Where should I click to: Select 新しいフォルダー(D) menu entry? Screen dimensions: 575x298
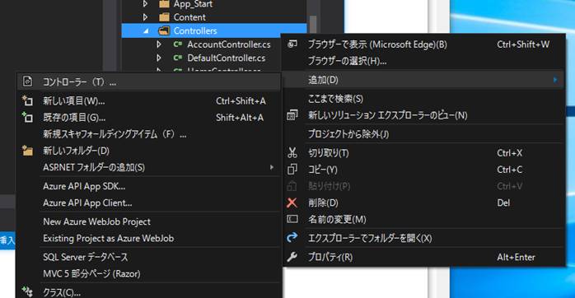(149, 151)
